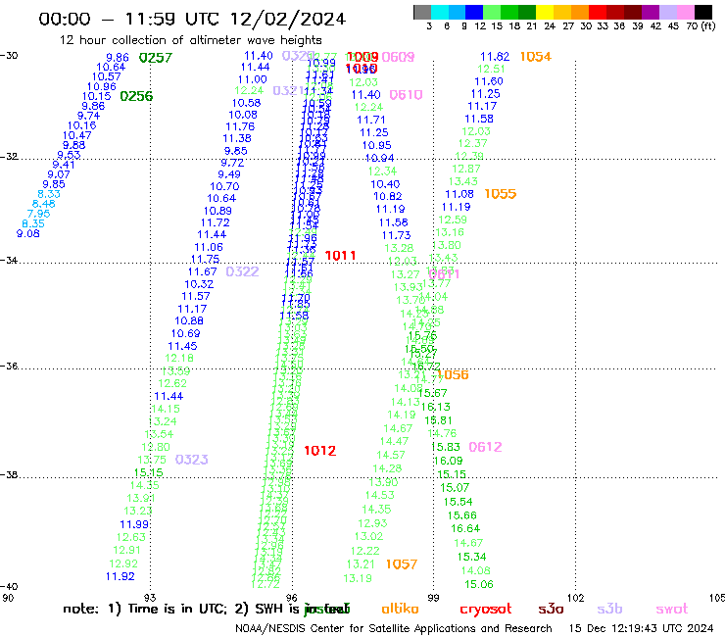Viewport: 725px width, 637px height.
Task: Click the wave height value 11.73
Action: pyautogui.click(x=396, y=235)
